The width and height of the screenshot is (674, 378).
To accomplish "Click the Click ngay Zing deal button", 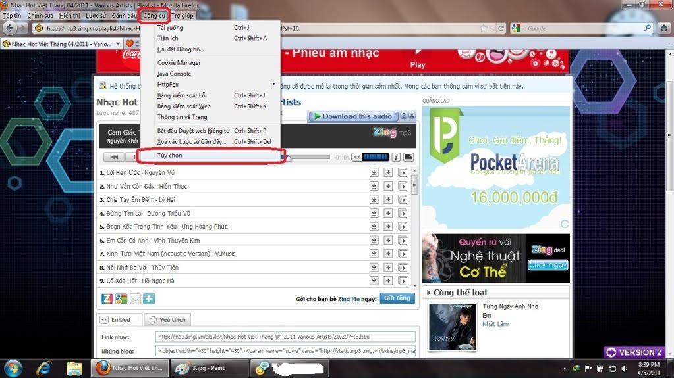I will pyautogui.click(x=548, y=265).
